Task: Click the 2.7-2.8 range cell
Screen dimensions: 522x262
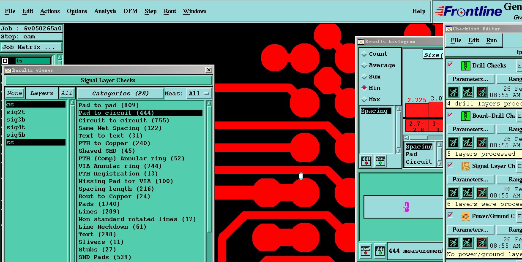Action: [x=417, y=126]
